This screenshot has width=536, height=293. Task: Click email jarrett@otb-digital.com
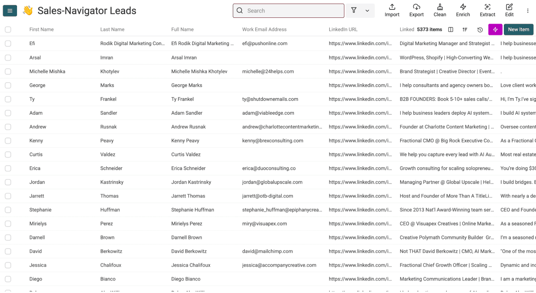[268, 196]
